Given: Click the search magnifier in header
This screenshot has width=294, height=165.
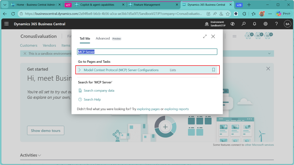Looking at the screenshot, I should 243,24.
